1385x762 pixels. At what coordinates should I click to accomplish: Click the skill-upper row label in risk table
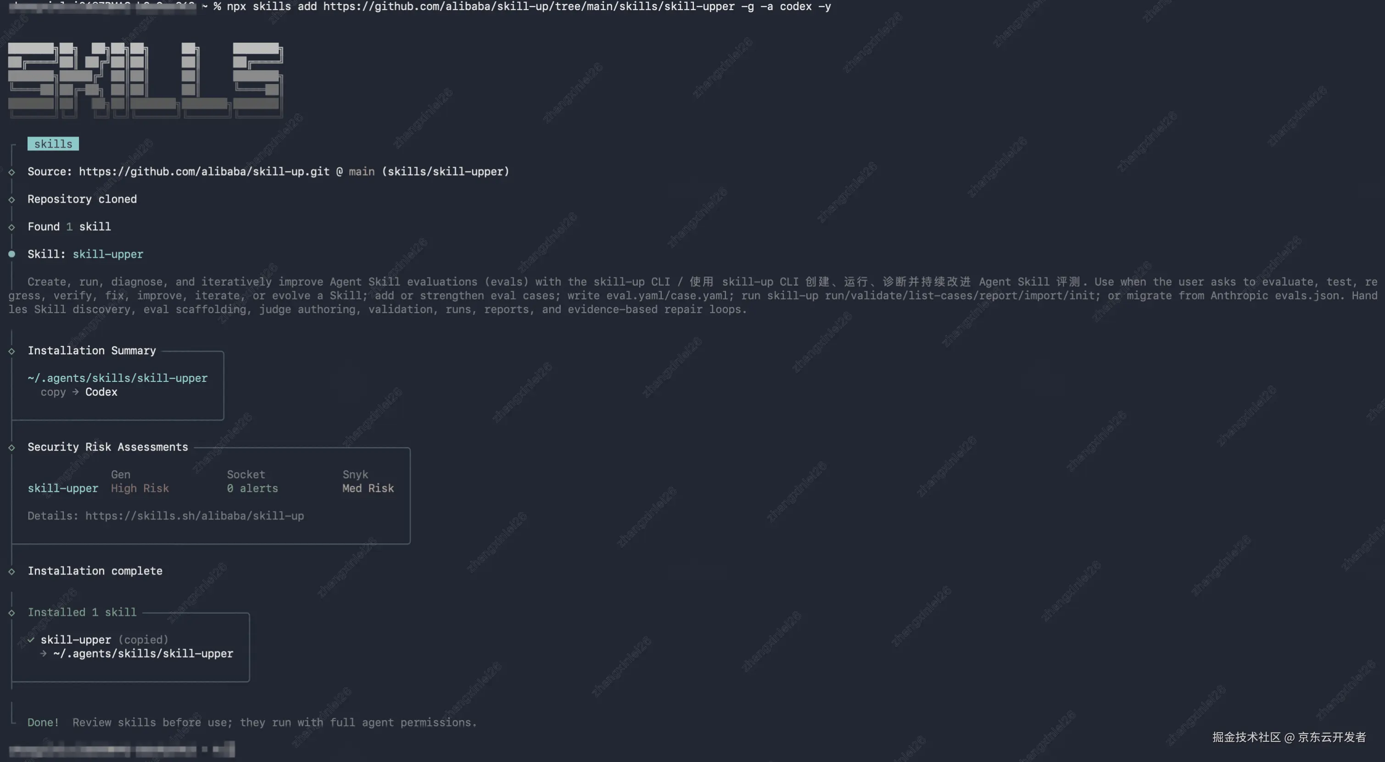pos(63,489)
